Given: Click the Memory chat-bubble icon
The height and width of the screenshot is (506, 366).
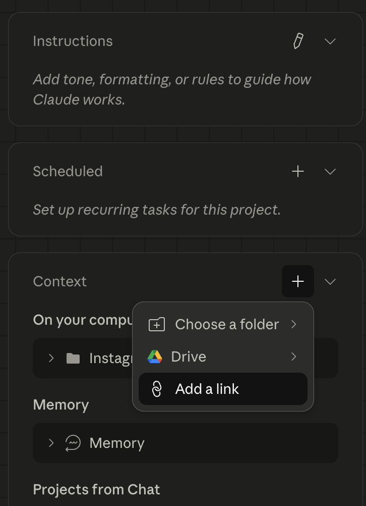Looking at the screenshot, I should pyautogui.click(x=73, y=443).
